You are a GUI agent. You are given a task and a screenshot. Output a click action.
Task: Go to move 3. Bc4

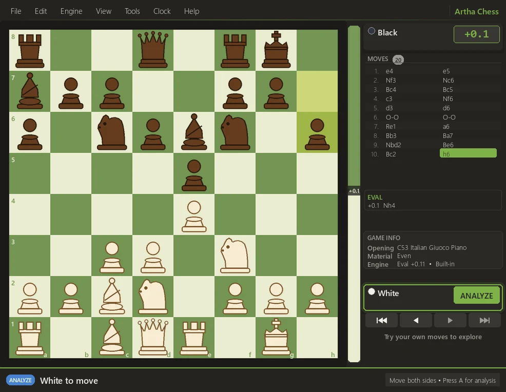point(391,90)
